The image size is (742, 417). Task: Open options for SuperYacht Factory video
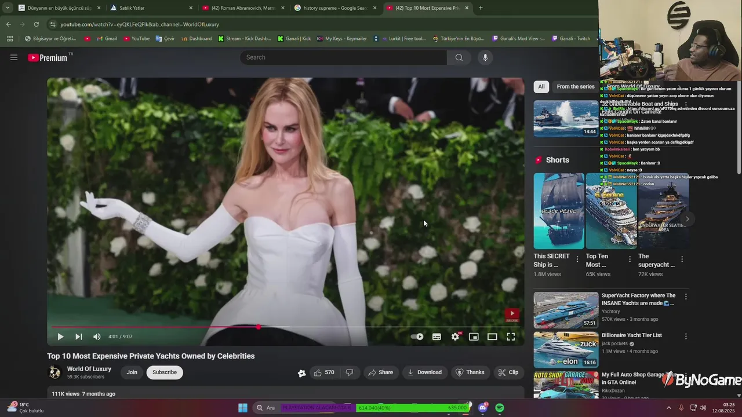point(686,297)
